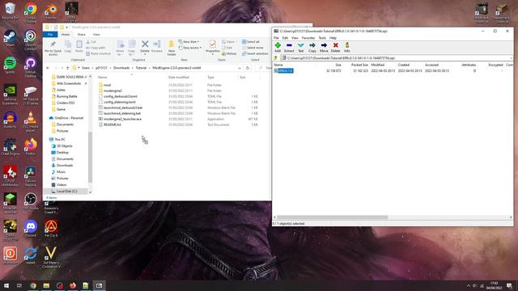Click Move in 7-Zip toolbar

pos(324,48)
